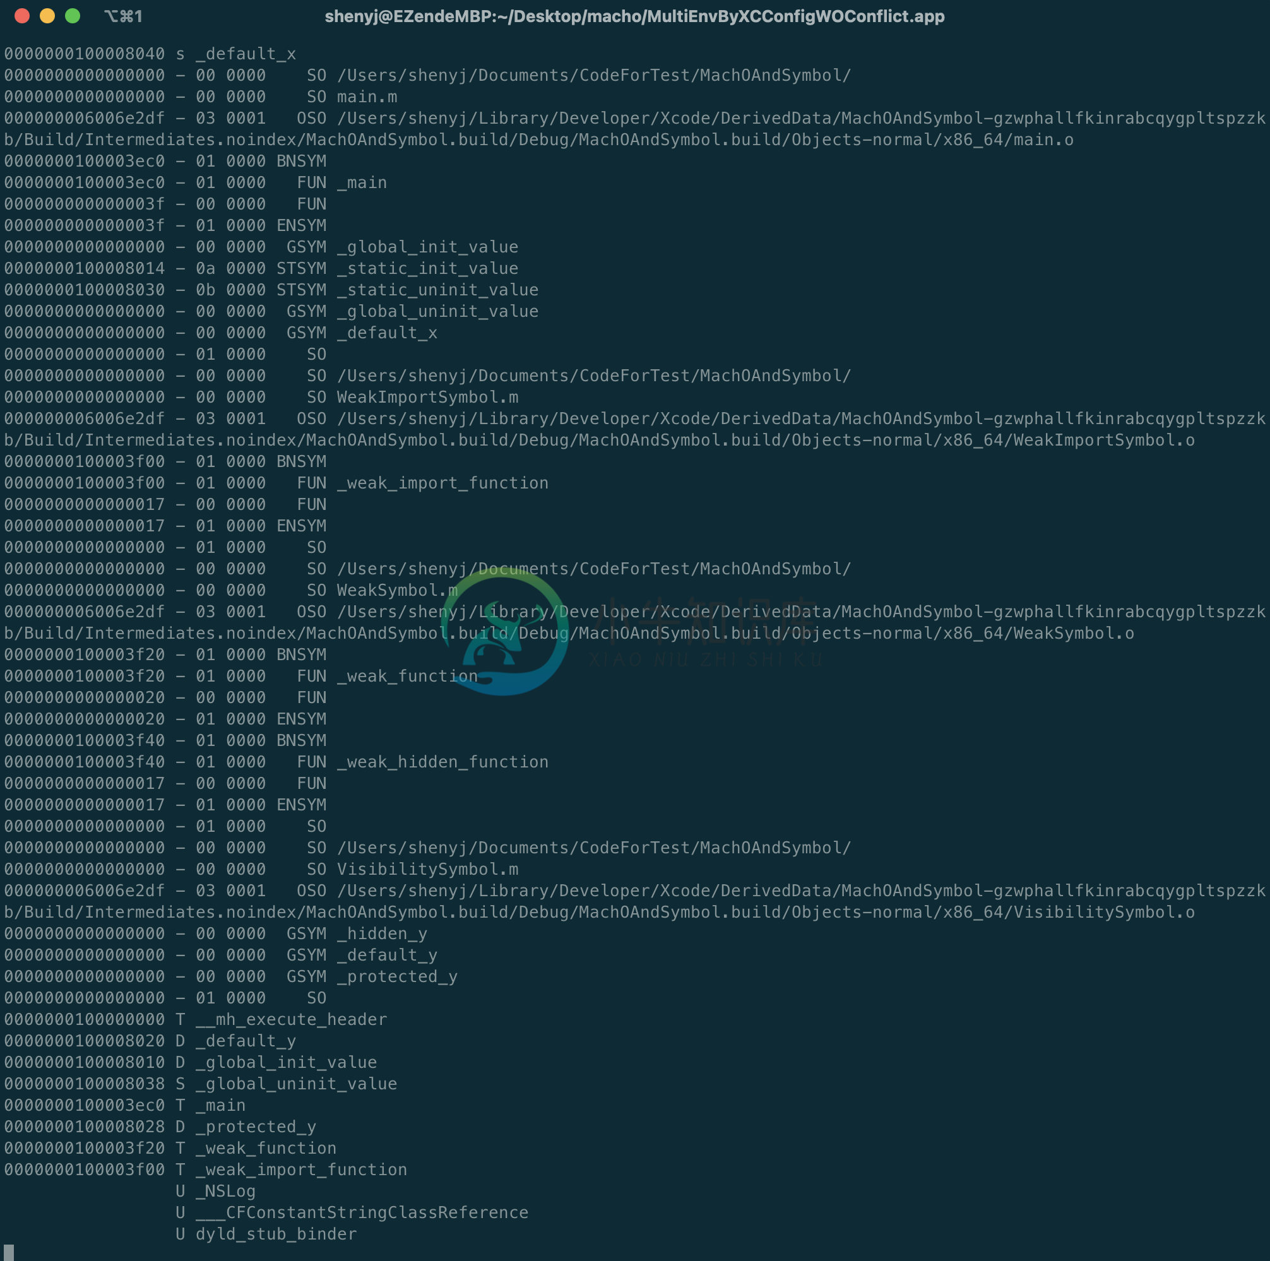The image size is (1270, 1261).
Task: Click 'SO WeakSymbol.m' source entry
Action: [x=382, y=590]
